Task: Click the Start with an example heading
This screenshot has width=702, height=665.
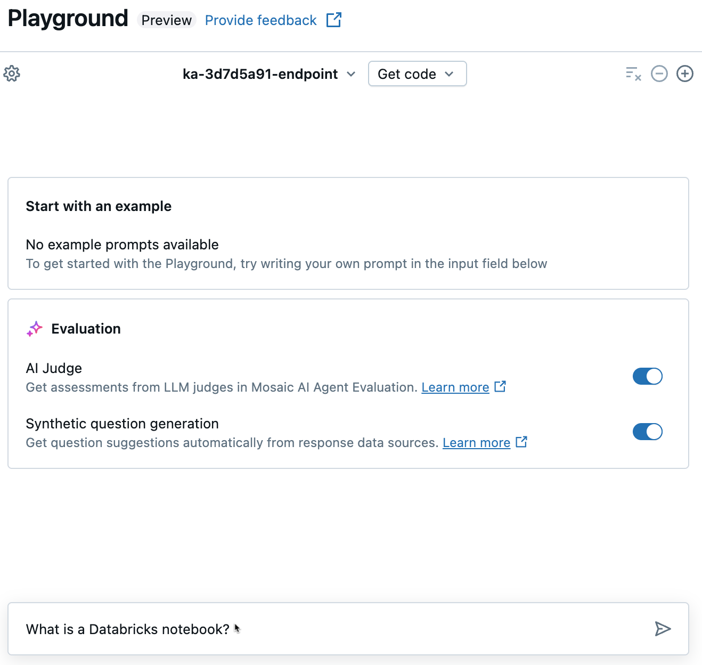Action: 99,206
